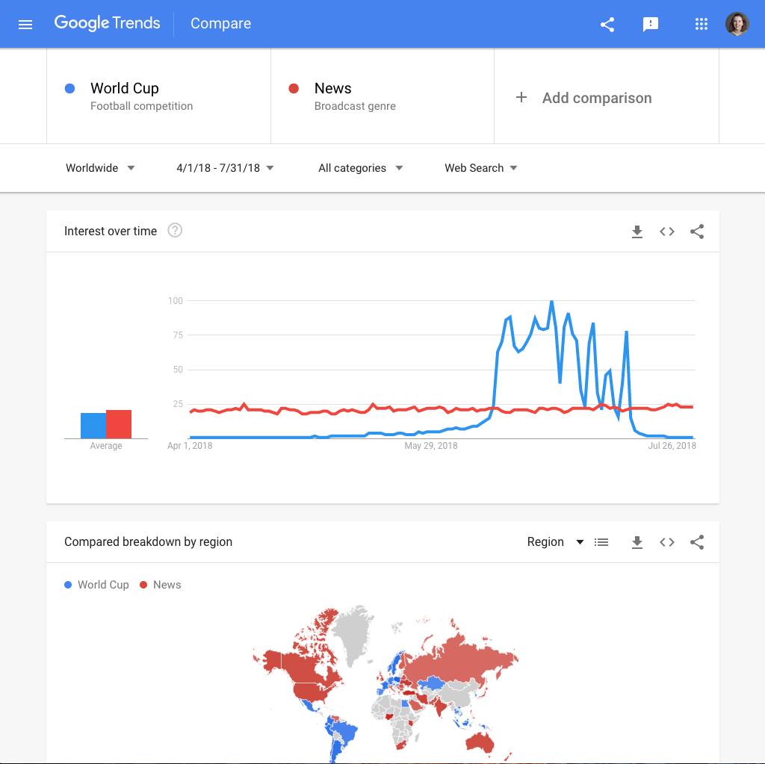
Task: Click the Compare page title
Action: click(x=220, y=23)
